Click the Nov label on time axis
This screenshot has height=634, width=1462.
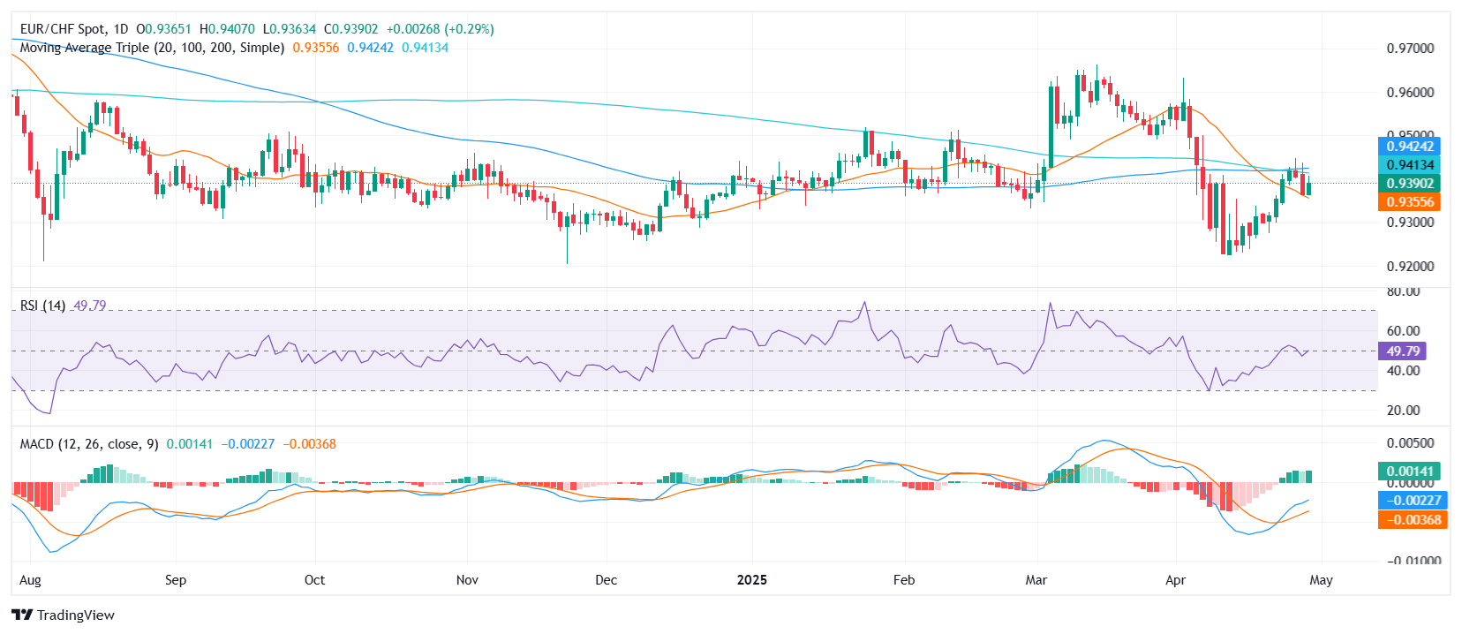467,580
